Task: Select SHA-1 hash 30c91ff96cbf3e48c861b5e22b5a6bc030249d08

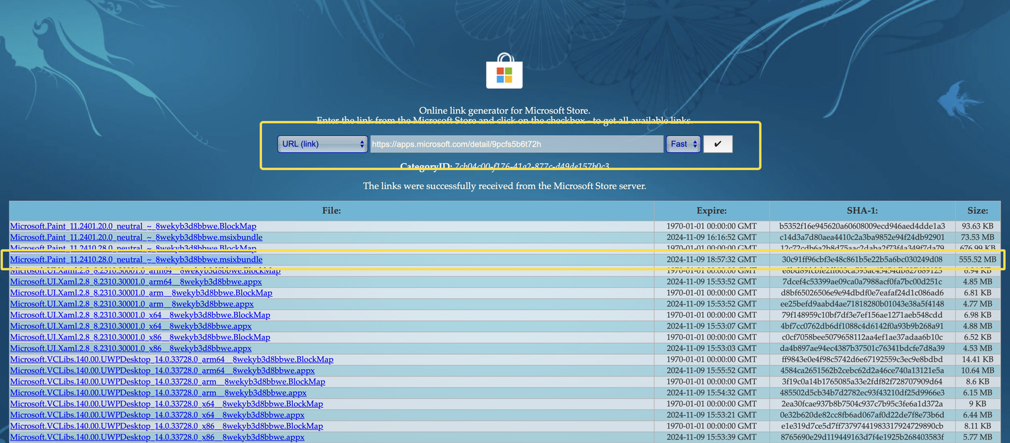Action: pos(862,259)
